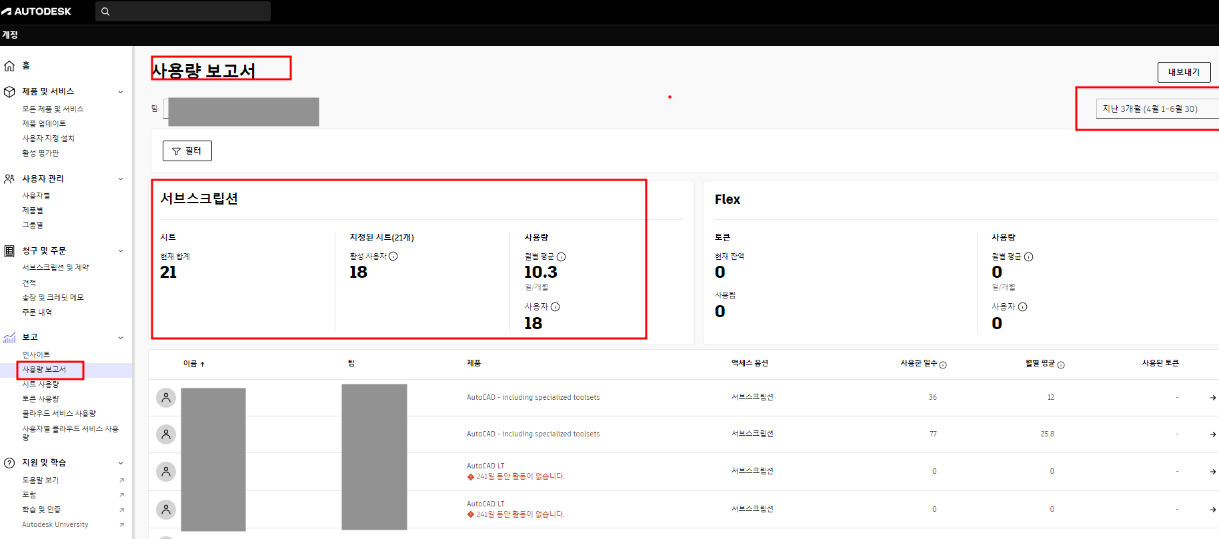Collapse the 사용자 관리 section chevron
1219x539 pixels.
121,179
